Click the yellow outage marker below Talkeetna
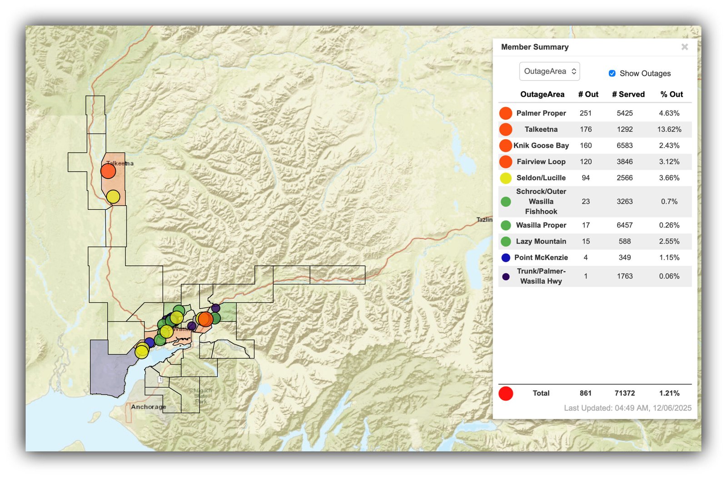 tap(113, 197)
